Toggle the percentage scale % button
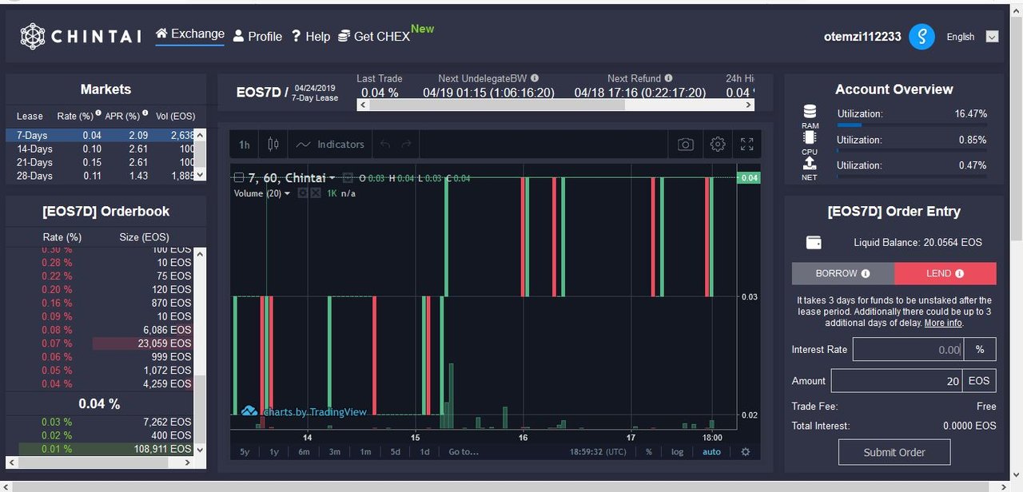 point(649,452)
